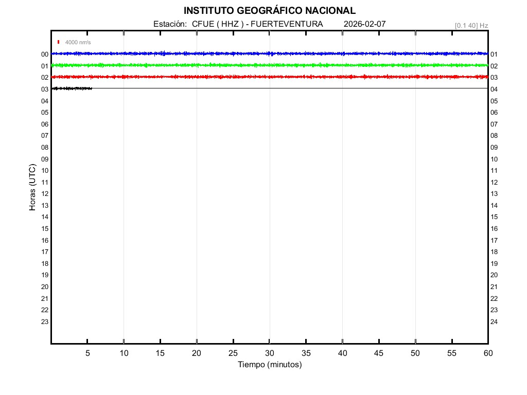Select the red 02-hour seismic trace
The width and height of the screenshot is (527, 395).
pos(269,77)
